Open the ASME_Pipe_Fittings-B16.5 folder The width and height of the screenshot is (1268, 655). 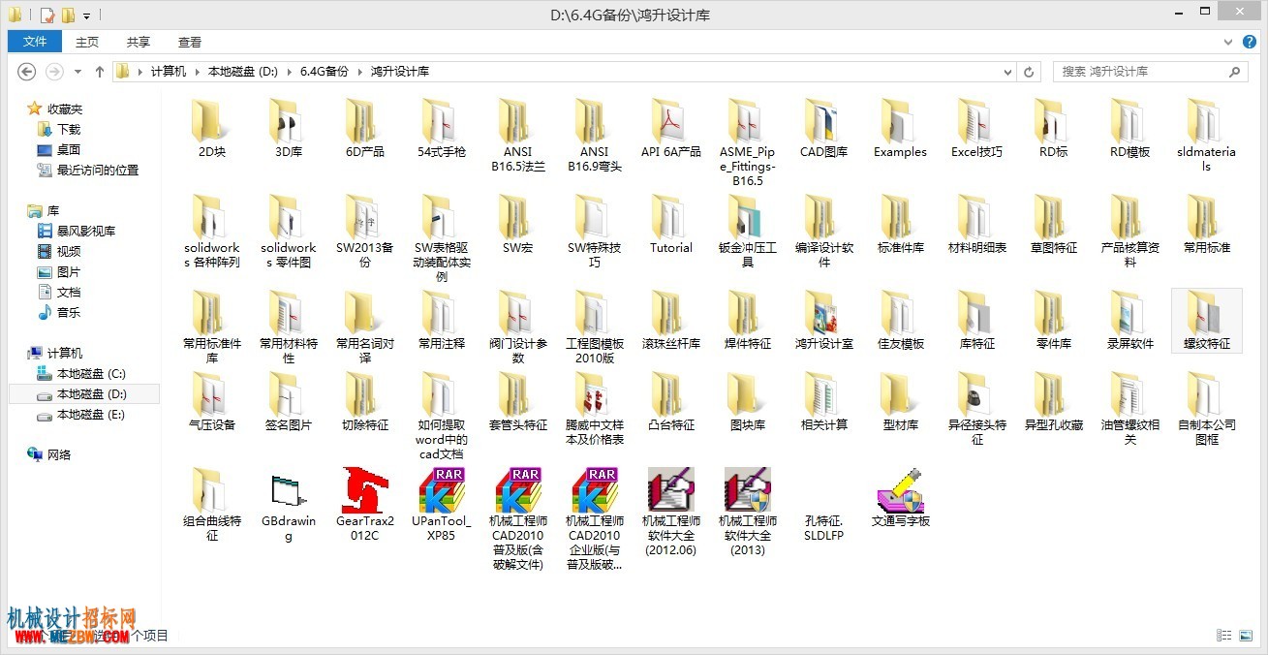748,121
